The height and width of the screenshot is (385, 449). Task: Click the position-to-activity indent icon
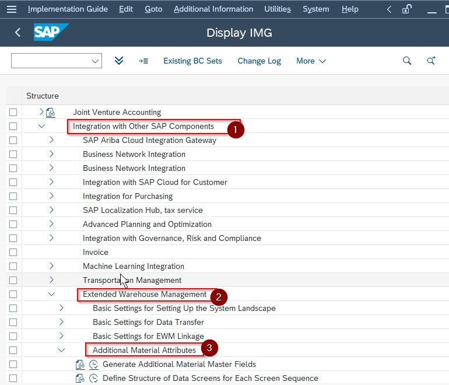point(143,61)
